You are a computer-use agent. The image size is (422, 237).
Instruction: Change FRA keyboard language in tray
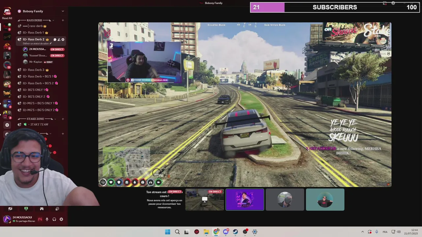pos(385,232)
